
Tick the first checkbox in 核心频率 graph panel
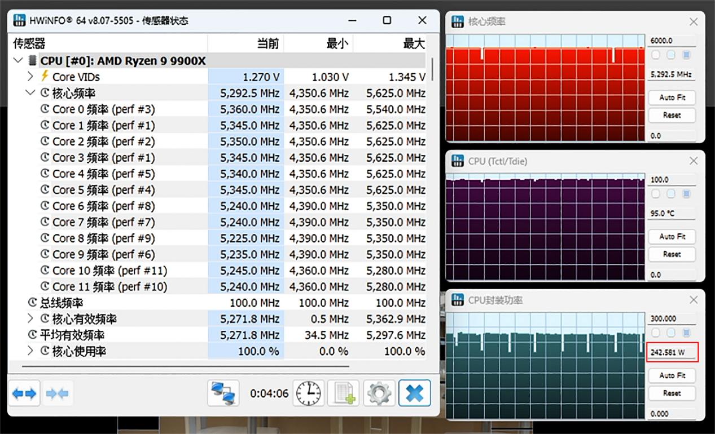coord(656,55)
